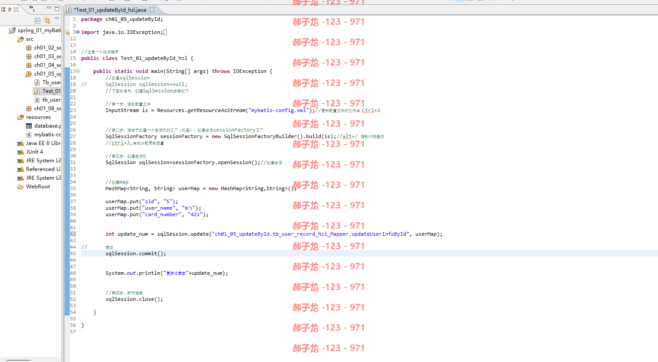Click the warning marker beside the import line

pos(67,32)
